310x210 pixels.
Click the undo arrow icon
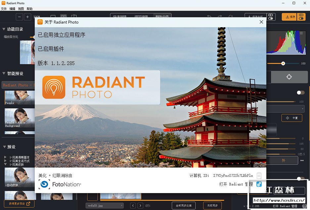(209, 16)
